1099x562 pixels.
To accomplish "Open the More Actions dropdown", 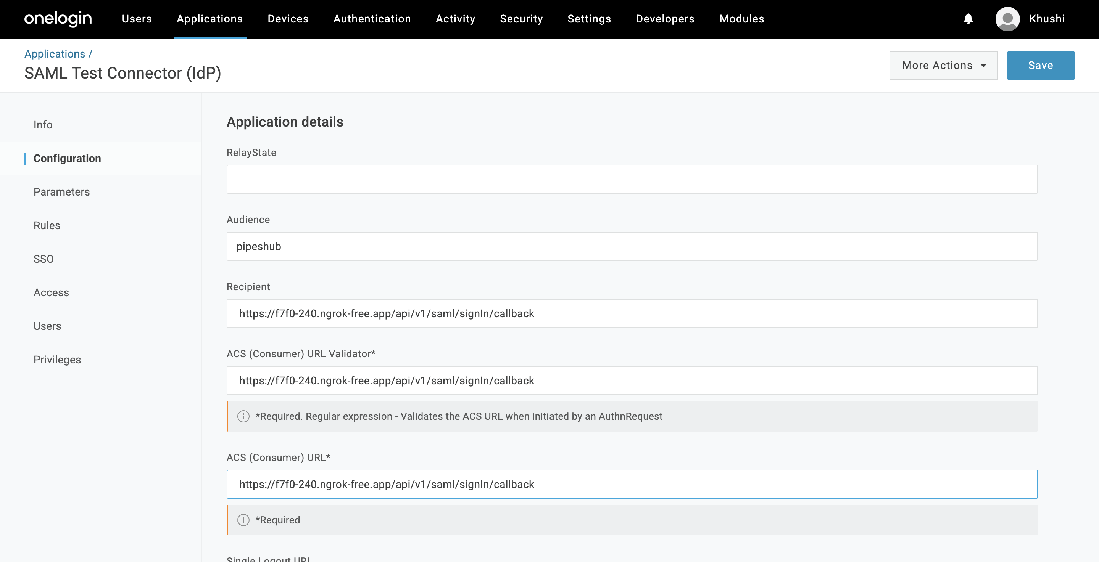I will pyautogui.click(x=943, y=65).
